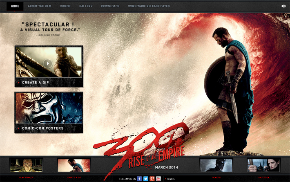Viewport: 290px width, 182px height.
Task: Open the Play Trailer thumbnail of Xerxes
Action: pos(26,165)
